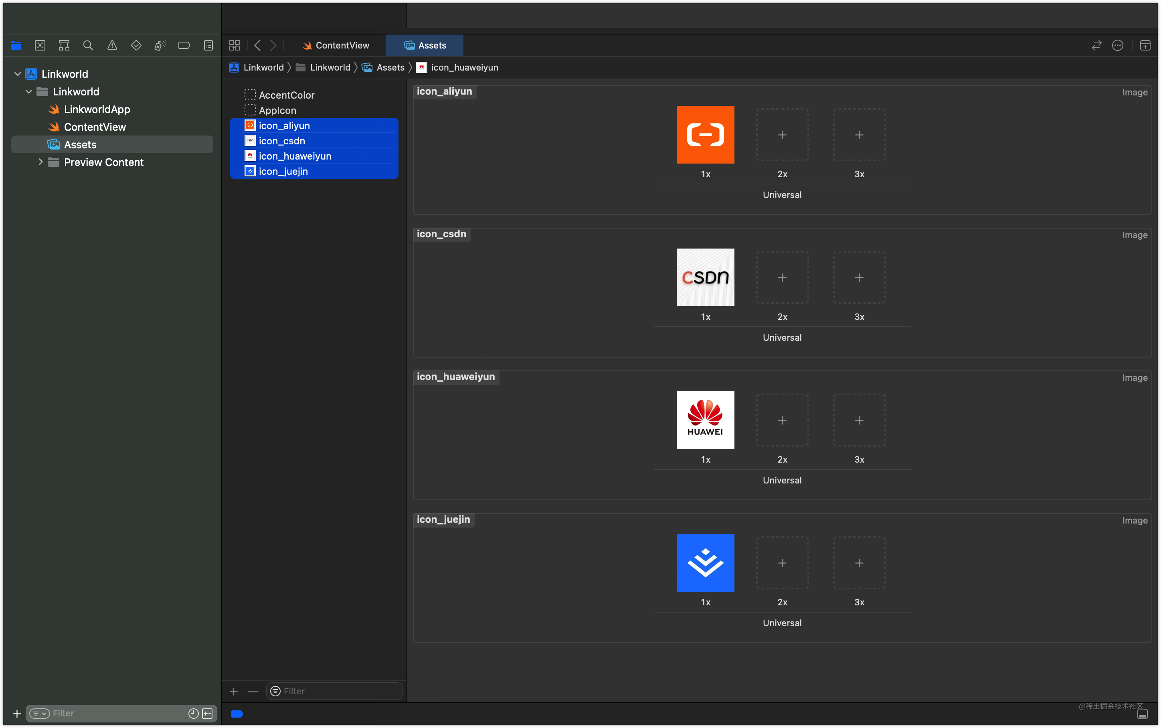Click the Aliyun 1x image thumbnail
This screenshot has width=1161, height=728.
tap(705, 135)
